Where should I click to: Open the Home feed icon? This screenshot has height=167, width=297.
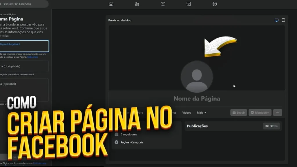pyautogui.click(x=111, y=4)
